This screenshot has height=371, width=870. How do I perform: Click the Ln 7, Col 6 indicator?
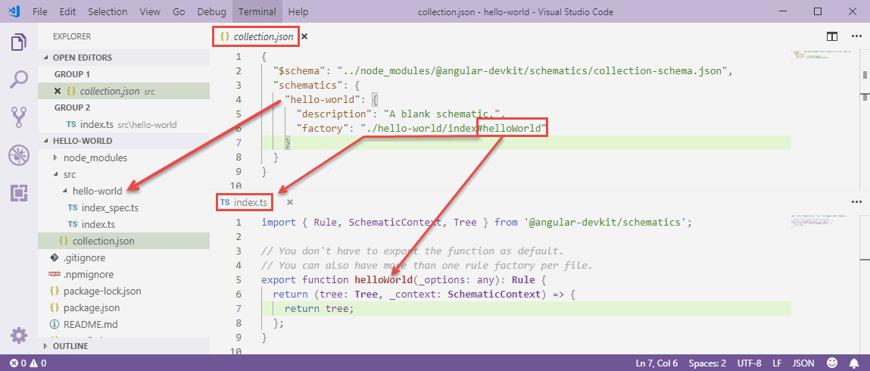pos(658,363)
